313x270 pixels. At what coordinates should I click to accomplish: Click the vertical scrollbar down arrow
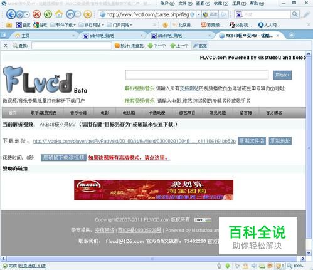(309, 252)
